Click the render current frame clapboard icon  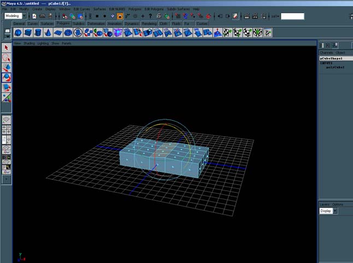(x=247, y=16)
